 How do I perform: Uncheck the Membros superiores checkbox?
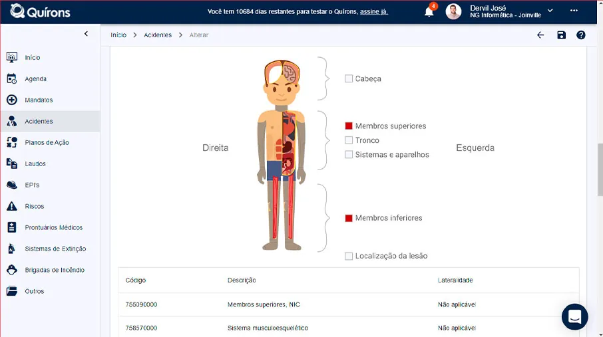click(x=349, y=126)
